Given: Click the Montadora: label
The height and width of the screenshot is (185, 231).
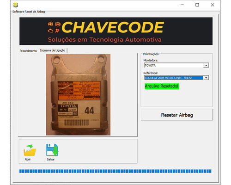Looking at the screenshot, I should 151,60.
